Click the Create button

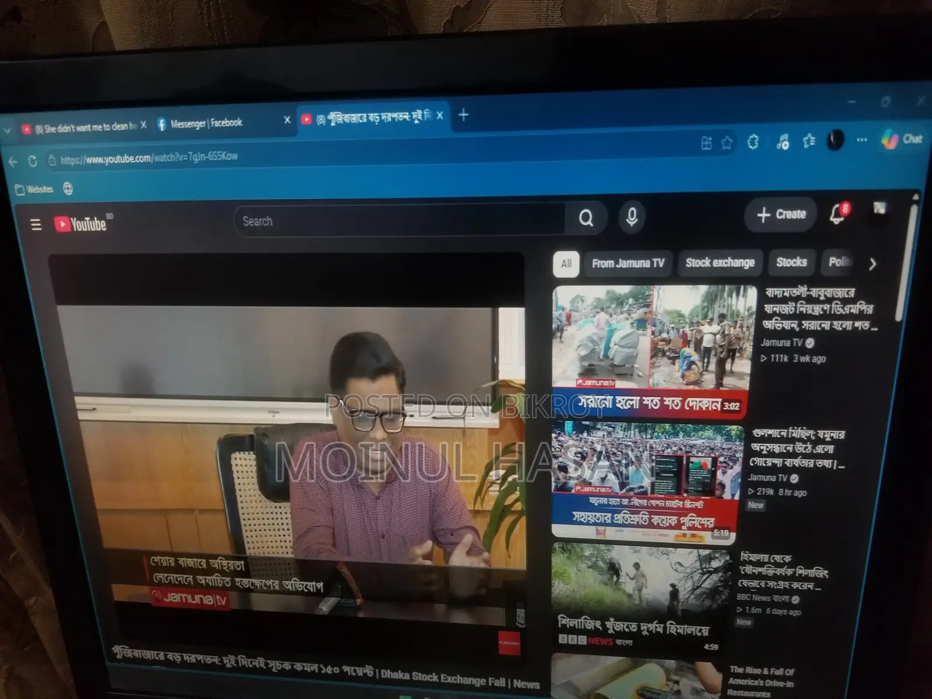pyautogui.click(x=781, y=214)
